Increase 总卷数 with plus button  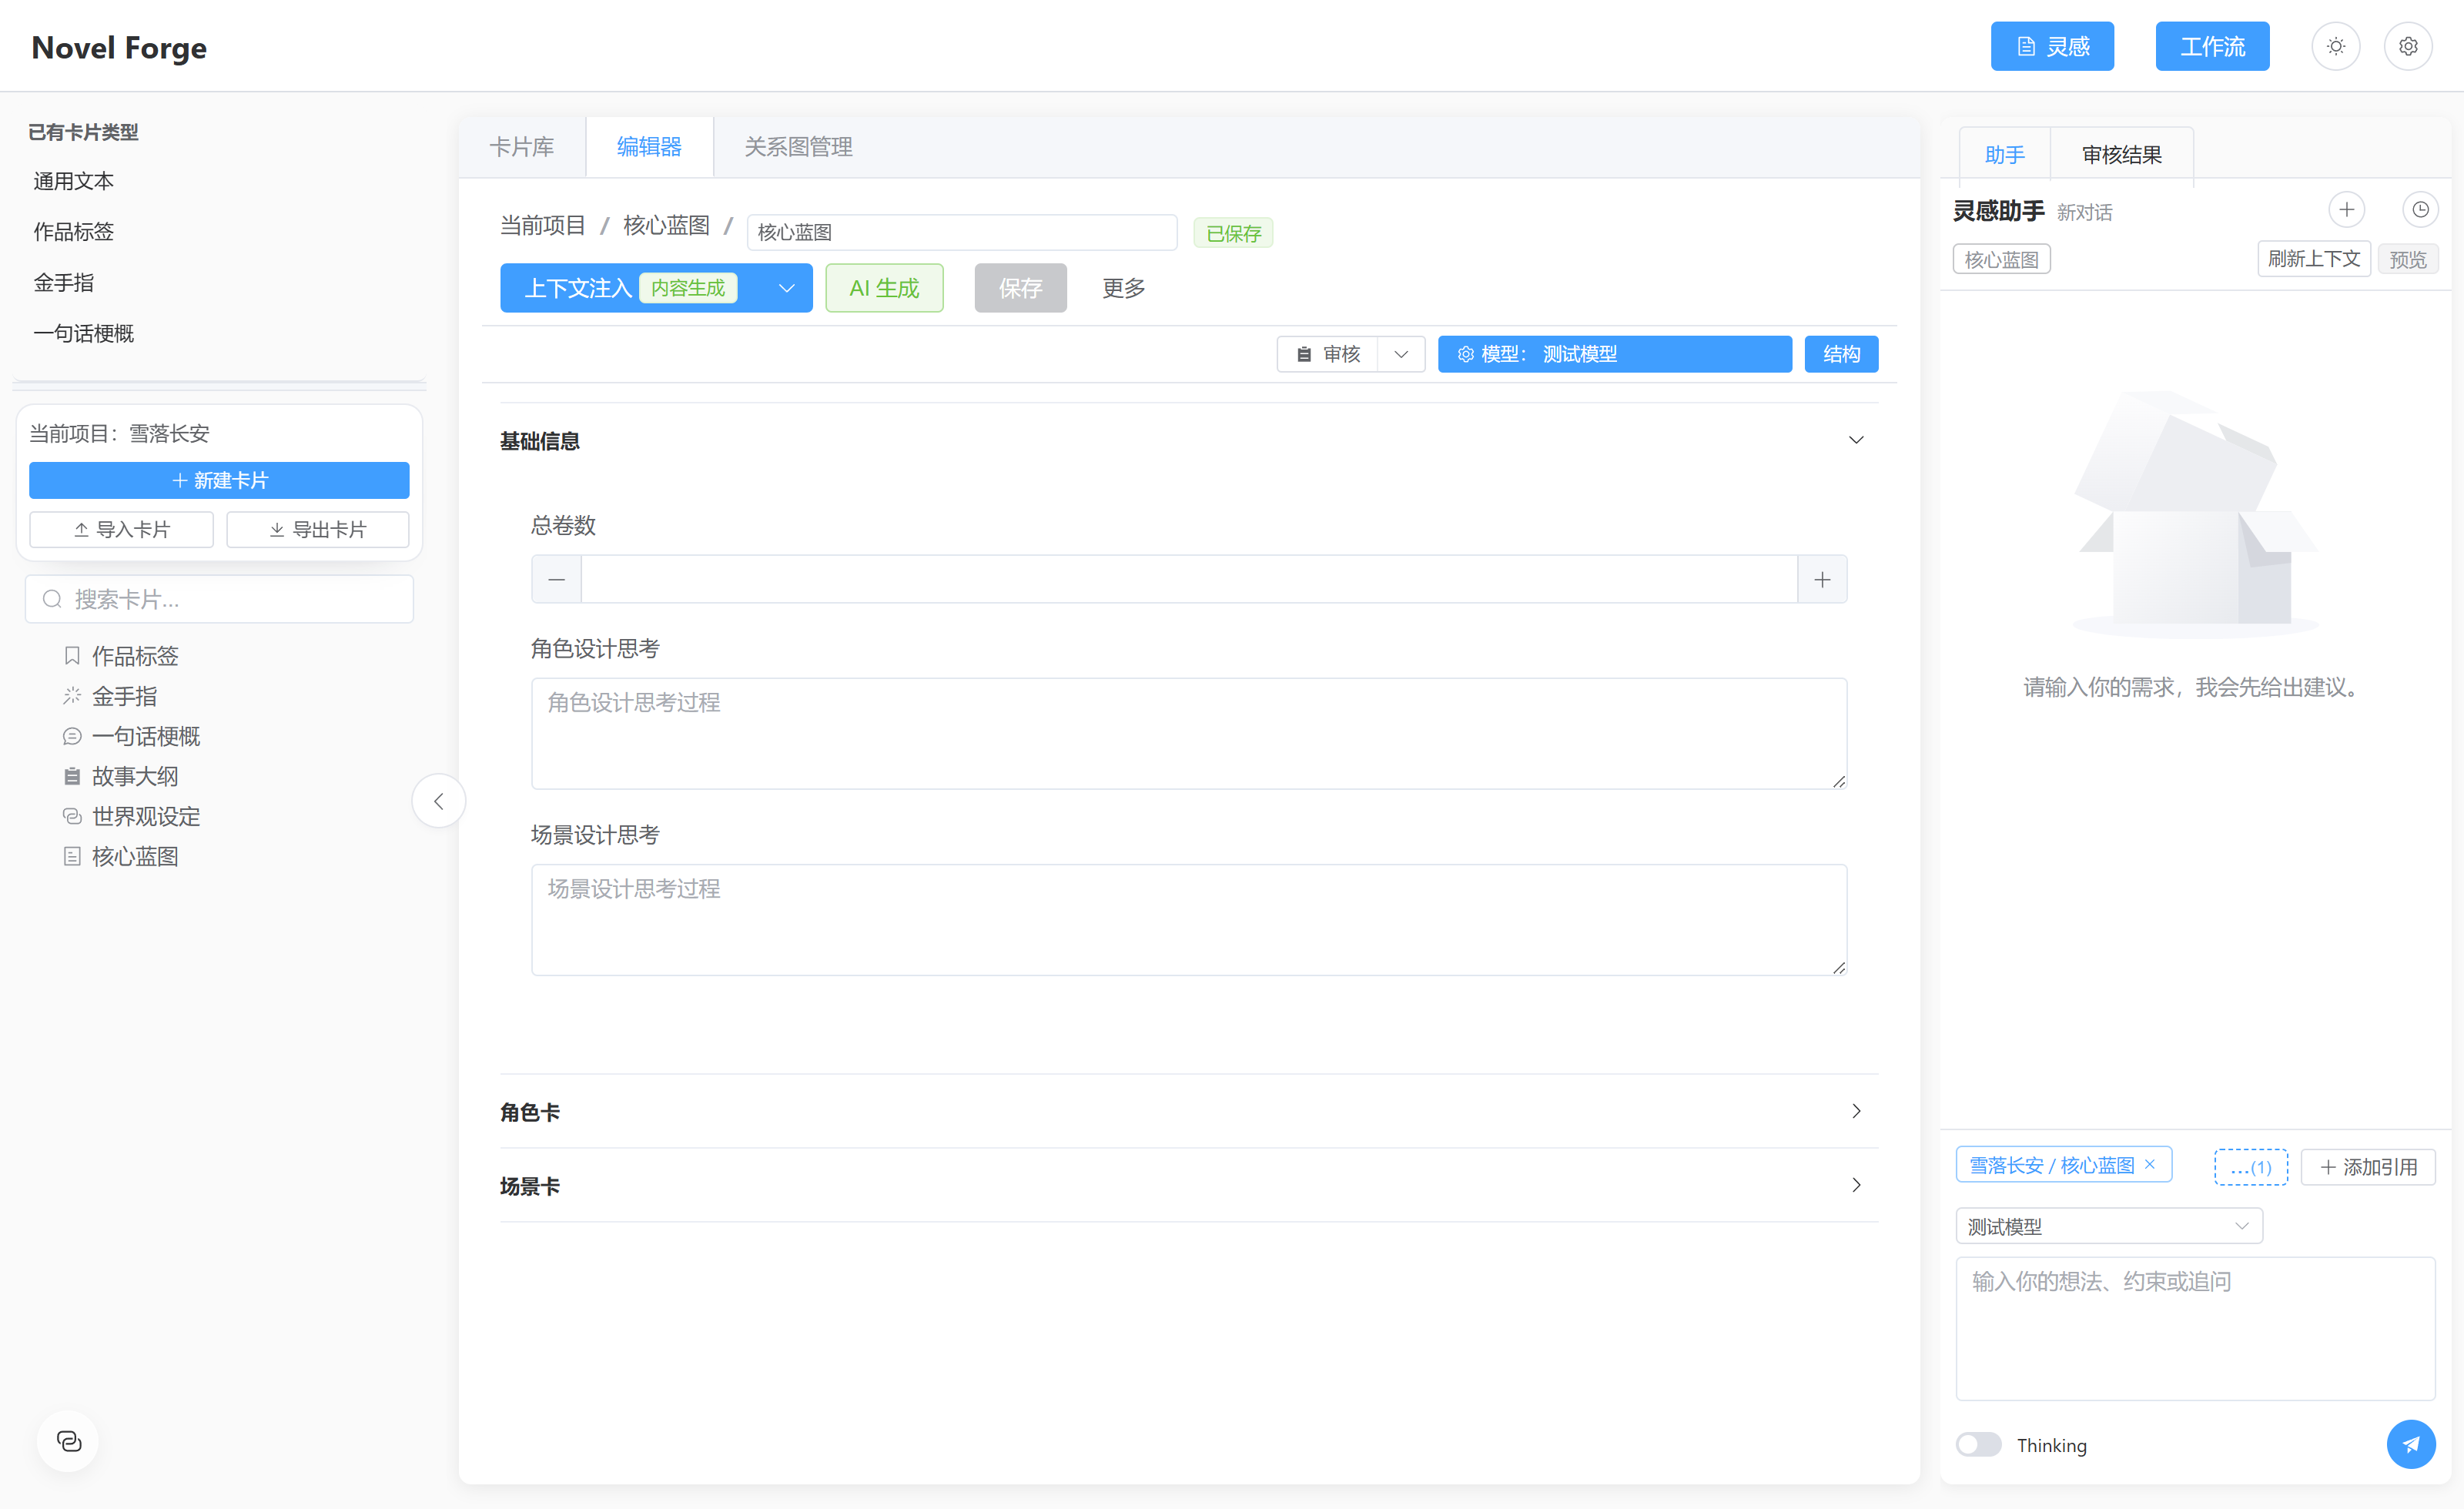(x=1822, y=579)
